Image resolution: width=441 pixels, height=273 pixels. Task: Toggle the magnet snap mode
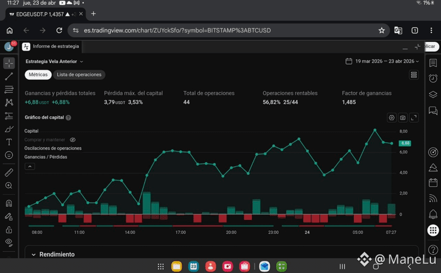pyautogui.click(x=9, y=203)
